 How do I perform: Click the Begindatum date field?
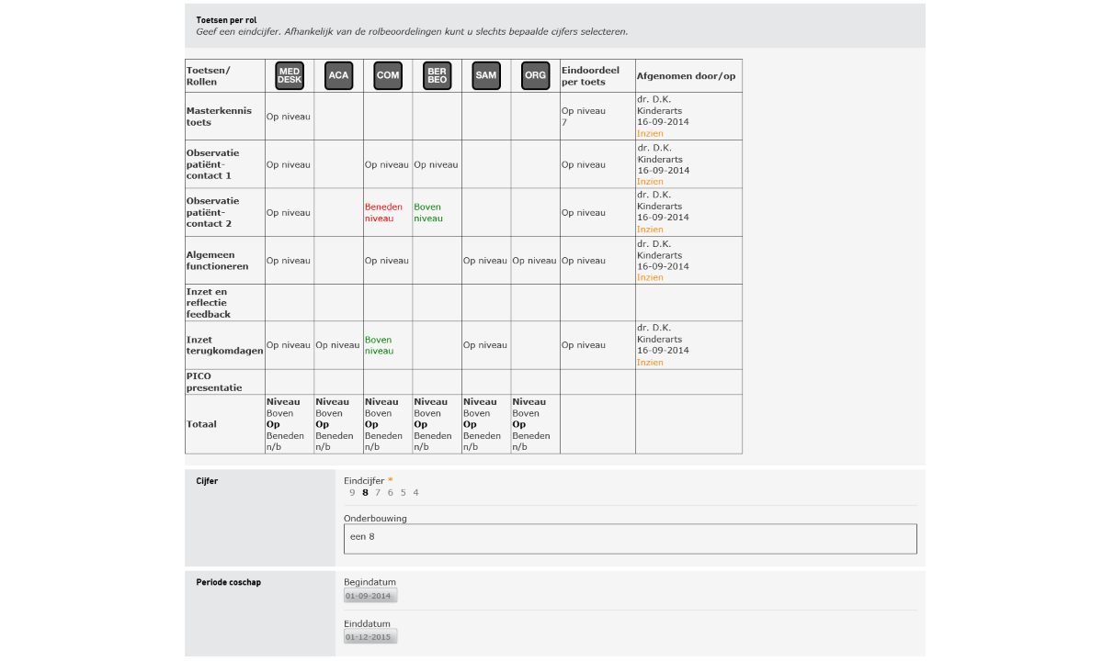pyautogui.click(x=370, y=596)
